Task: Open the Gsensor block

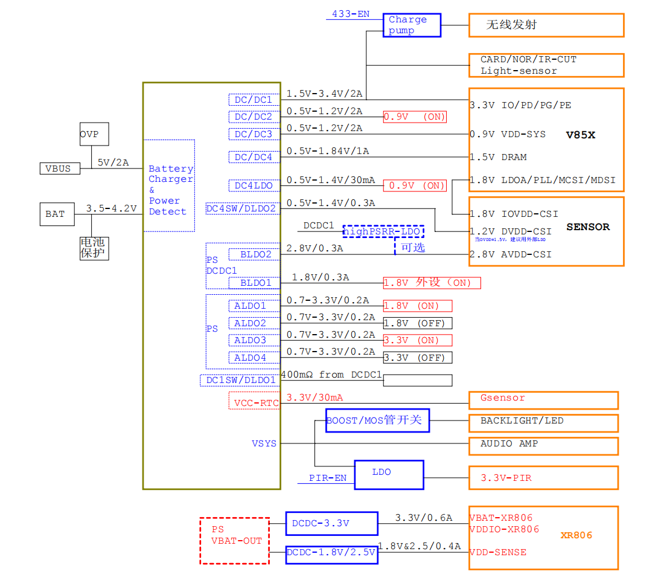Action: (x=543, y=400)
